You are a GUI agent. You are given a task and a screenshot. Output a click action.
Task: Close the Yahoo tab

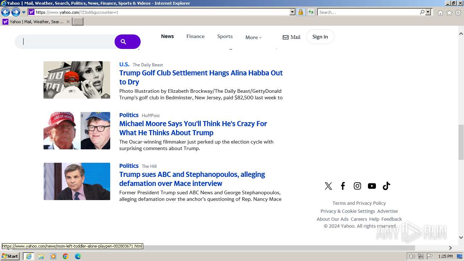pos(67,22)
